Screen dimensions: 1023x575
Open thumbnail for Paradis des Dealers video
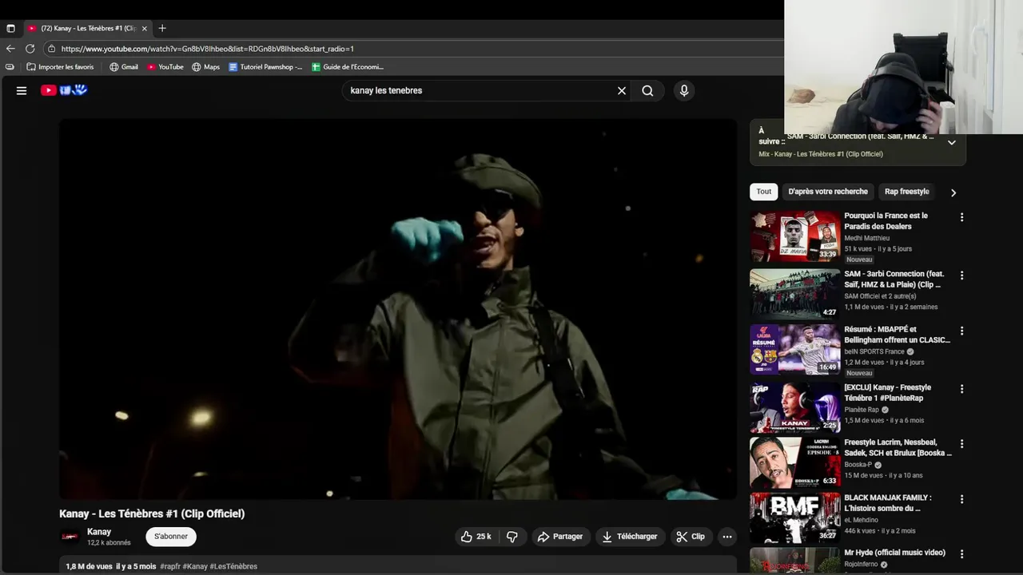(x=794, y=237)
